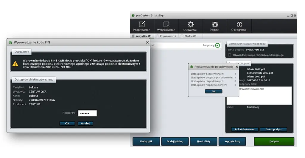
Task: Click the green Podpisz button
Action: pos(274,141)
